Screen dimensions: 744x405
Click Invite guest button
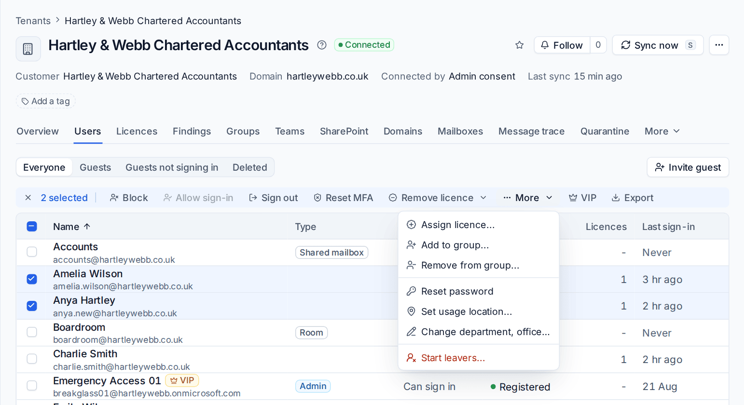688,167
